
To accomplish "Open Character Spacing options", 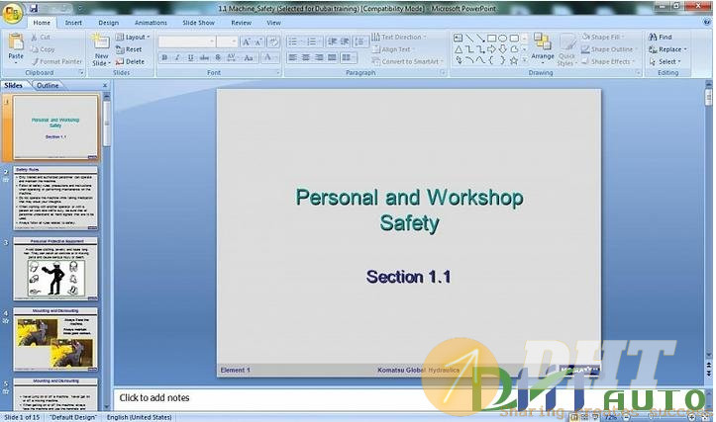I will 232,57.
